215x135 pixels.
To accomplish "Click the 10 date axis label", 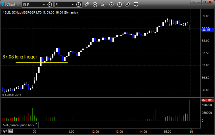I will tap(191, 132).
